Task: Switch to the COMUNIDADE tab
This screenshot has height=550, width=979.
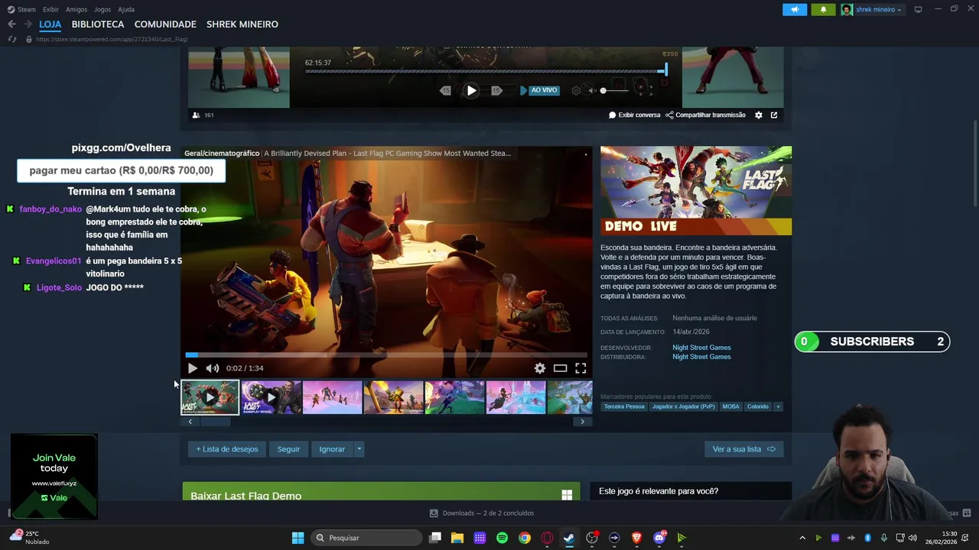Action: tap(165, 24)
